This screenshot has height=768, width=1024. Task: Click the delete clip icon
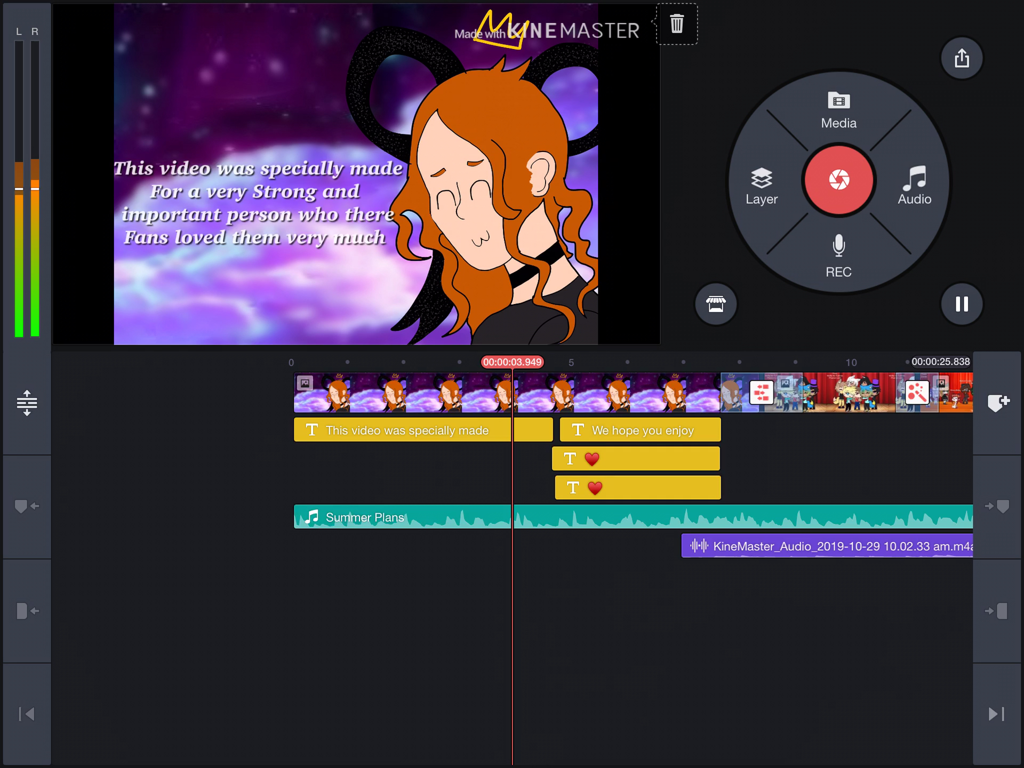coord(677,24)
